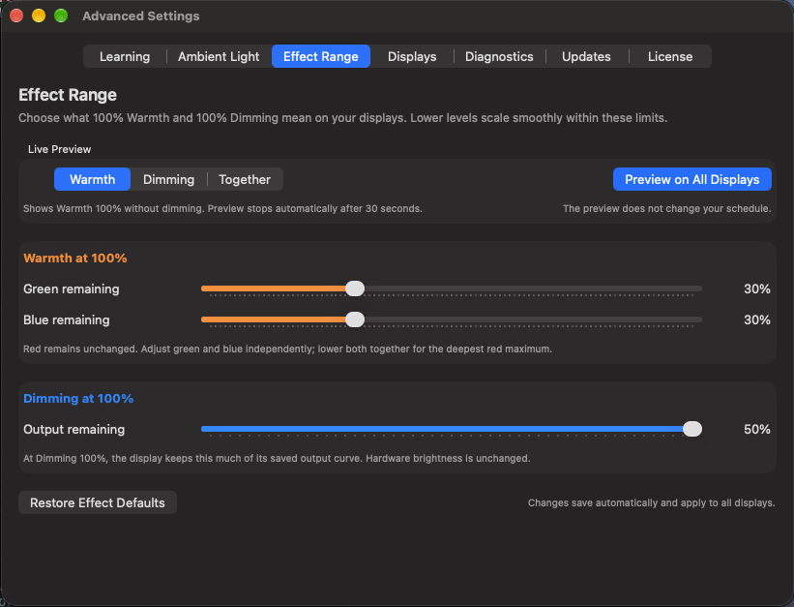Open the Ambient Light tab
The image size is (794, 607).
pos(219,56)
